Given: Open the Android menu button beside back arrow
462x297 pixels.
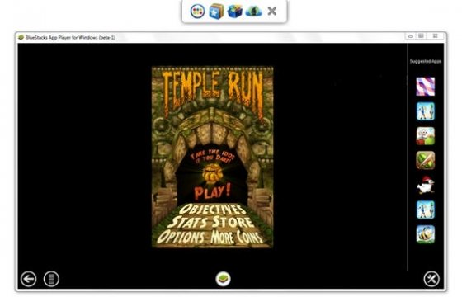Looking at the screenshot, I should (51, 279).
